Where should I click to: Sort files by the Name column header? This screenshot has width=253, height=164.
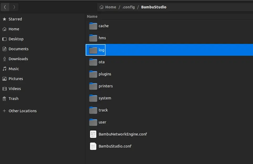point(92,16)
